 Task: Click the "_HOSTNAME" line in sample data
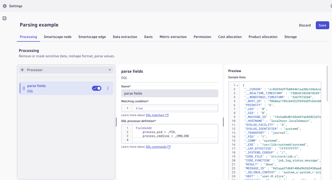click(x=278, y=121)
